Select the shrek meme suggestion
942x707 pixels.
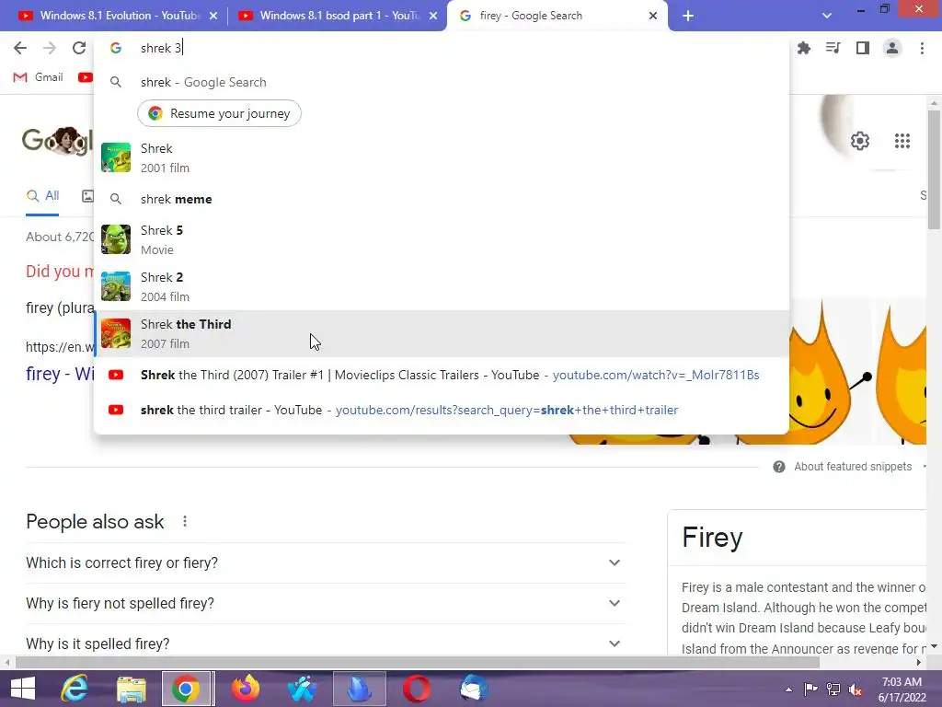point(442,199)
